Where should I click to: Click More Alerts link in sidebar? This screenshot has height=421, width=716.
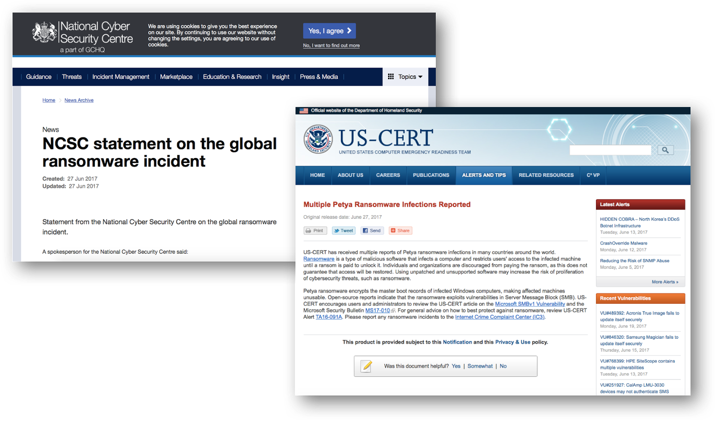click(665, 282)
